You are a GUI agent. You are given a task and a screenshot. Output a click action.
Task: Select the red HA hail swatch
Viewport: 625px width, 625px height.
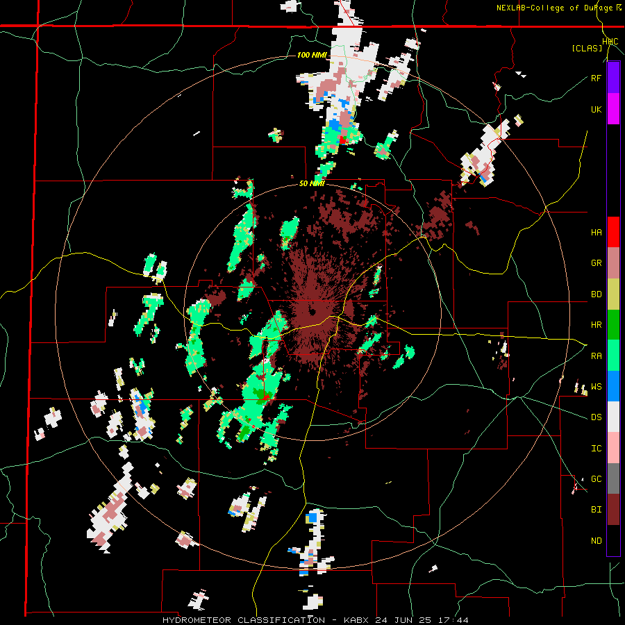(613, 232)
